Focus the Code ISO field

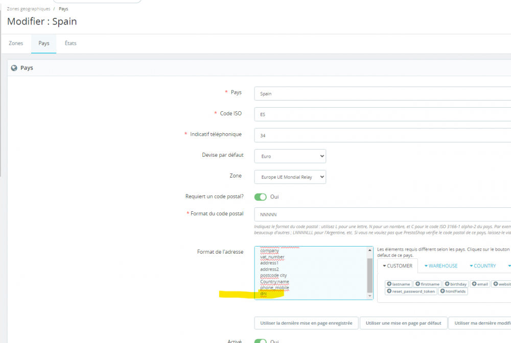coord(383,114)
